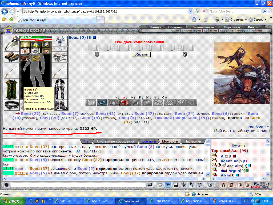The height and width of the screenshot is (205, 273).
Task: Toggle the CLOCK mode label
Action: [x=256, y=187]
